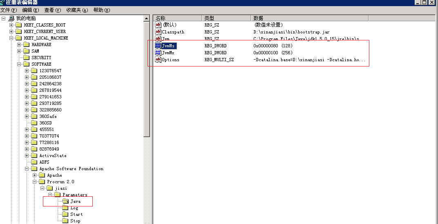438x224 pixels.
Task: Sort values by 类型 column header
Action: [226, 18]
